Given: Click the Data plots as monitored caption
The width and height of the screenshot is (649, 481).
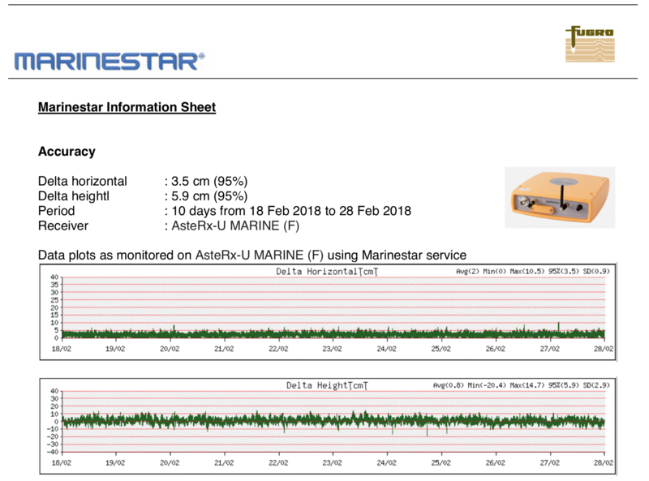Looking at the screenshot, I should point(252,255).
